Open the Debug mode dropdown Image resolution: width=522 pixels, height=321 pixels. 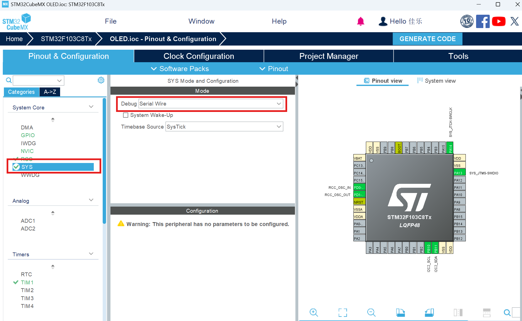[211, 104]
